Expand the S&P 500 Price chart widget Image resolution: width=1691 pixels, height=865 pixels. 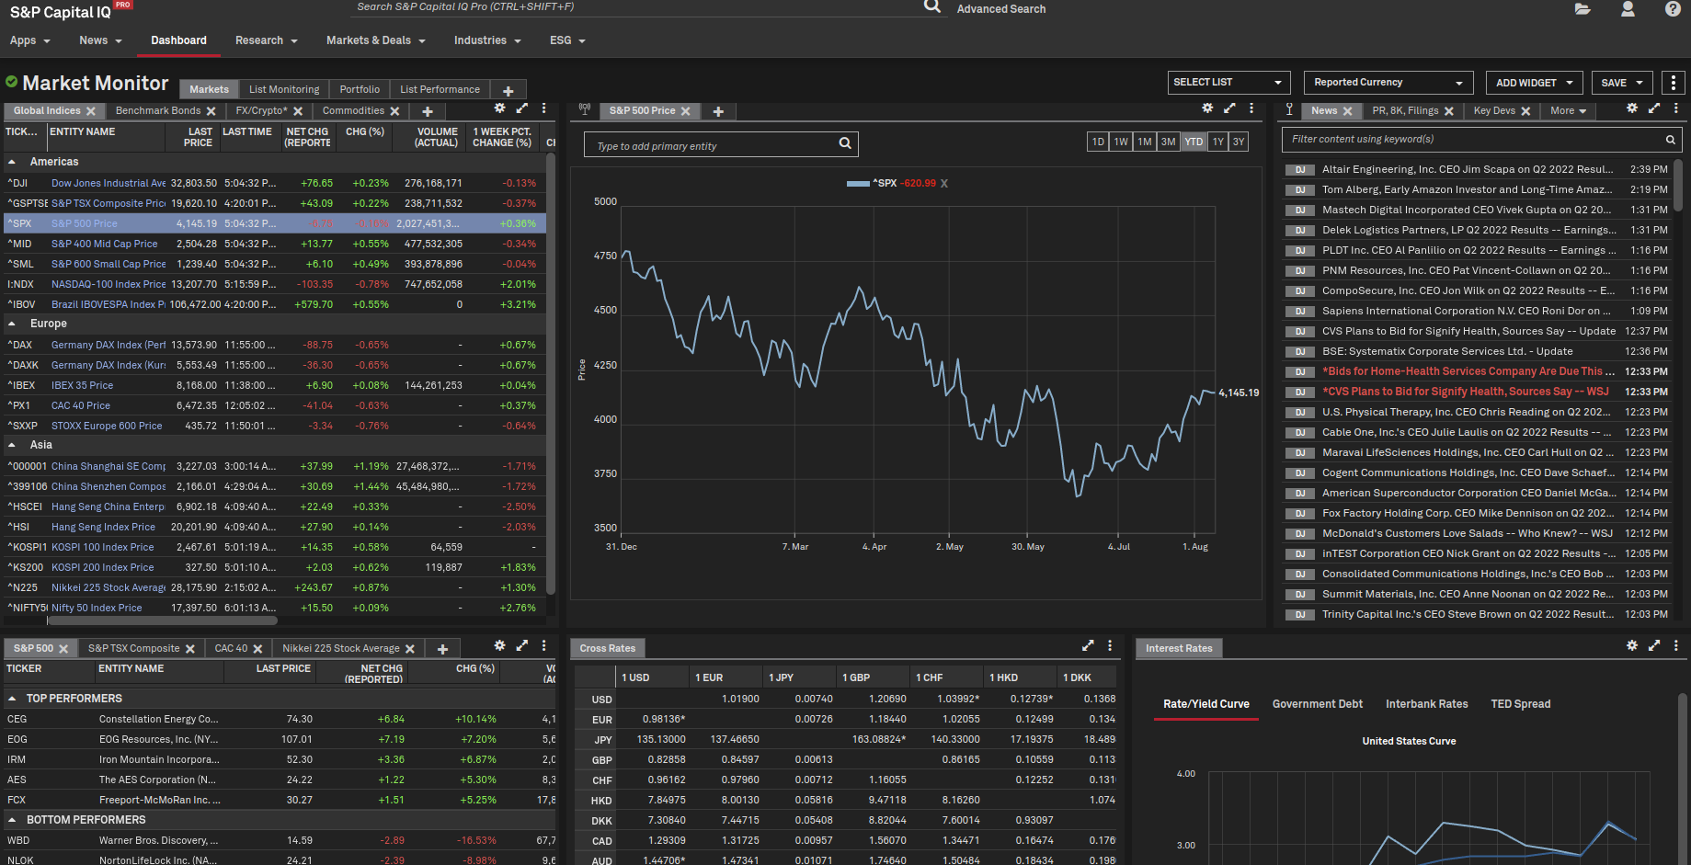(1229, 108)
